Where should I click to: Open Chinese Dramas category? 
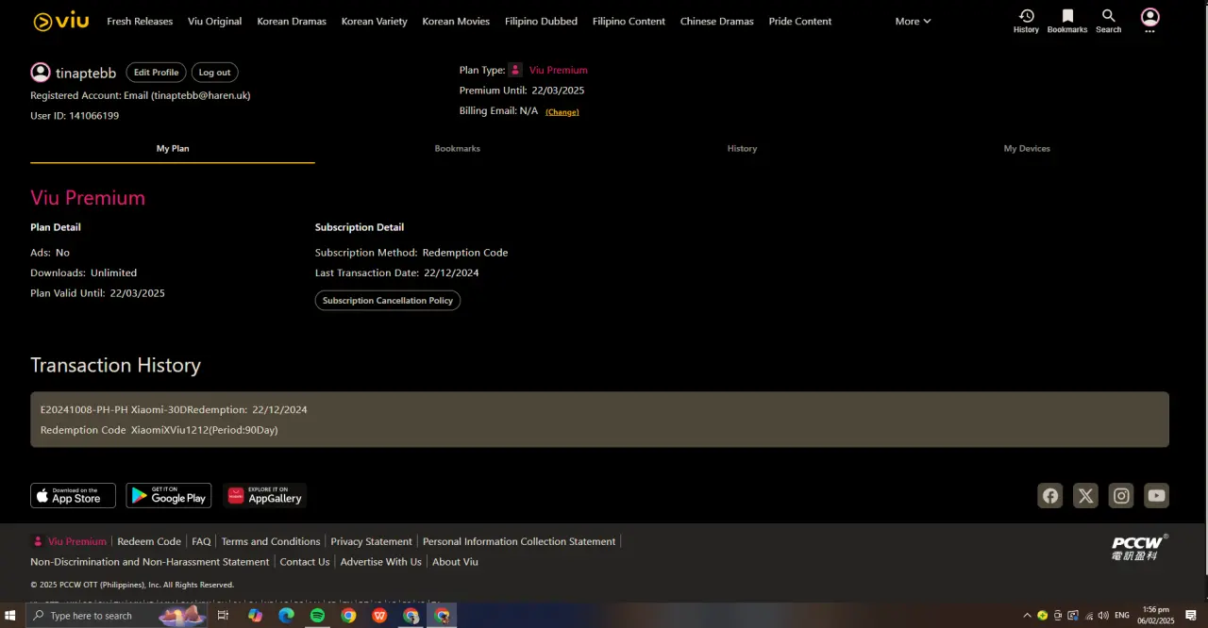click(x=717, y=21)
